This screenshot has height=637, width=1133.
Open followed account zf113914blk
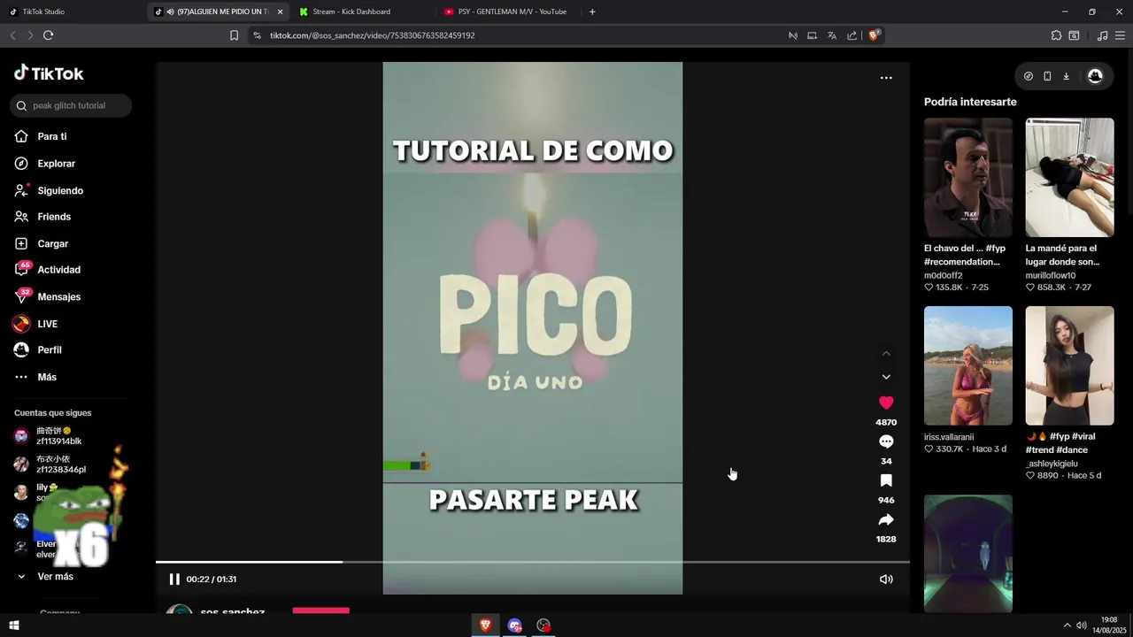pos(58,436)
